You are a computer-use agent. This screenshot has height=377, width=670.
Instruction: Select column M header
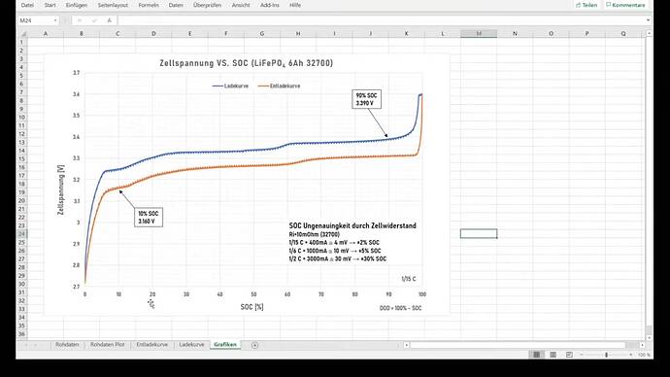[x=479, y=33]
